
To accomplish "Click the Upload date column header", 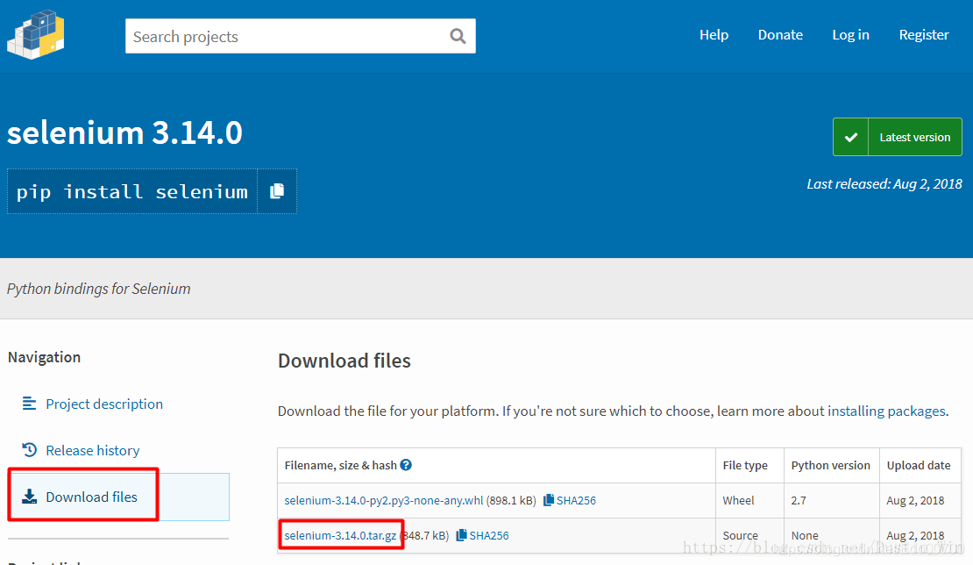I will pos(919,465).
